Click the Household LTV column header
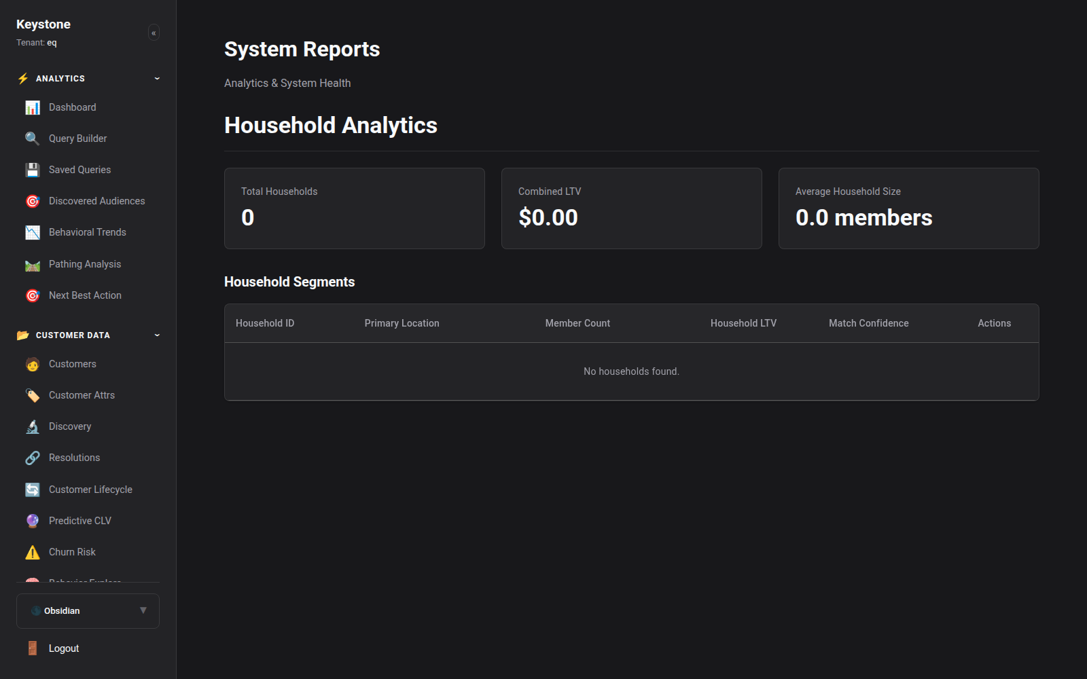The image size is (1087, 679). 743,323
